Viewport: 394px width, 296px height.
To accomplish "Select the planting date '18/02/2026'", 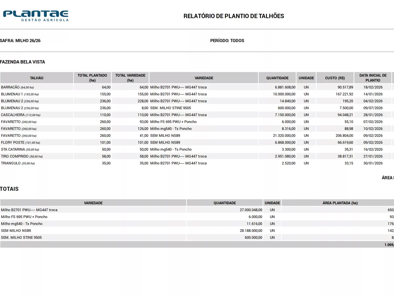I will (x=373, y=87).
